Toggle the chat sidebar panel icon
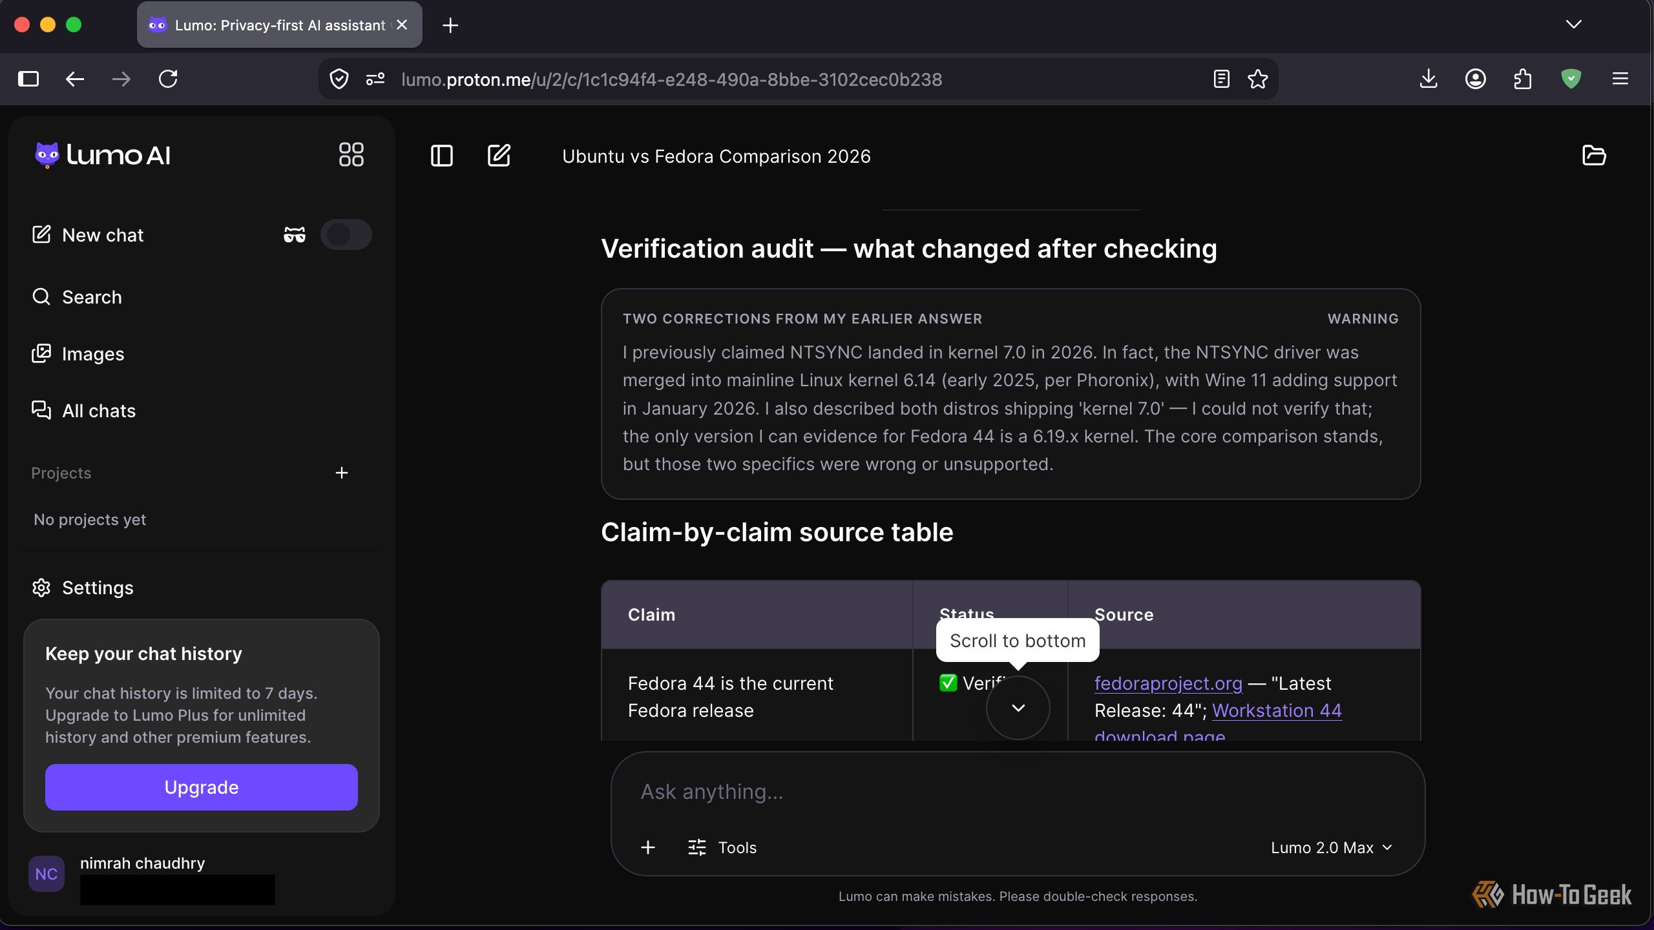Screen dimensions: 1654x930 coord(442,156)
